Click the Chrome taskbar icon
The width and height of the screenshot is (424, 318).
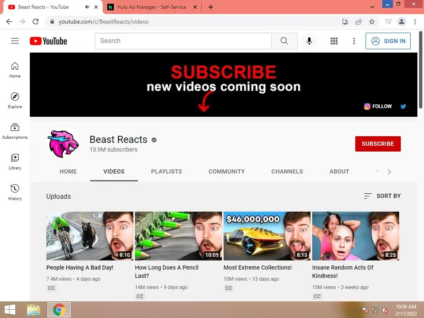(x=59, y=310)
